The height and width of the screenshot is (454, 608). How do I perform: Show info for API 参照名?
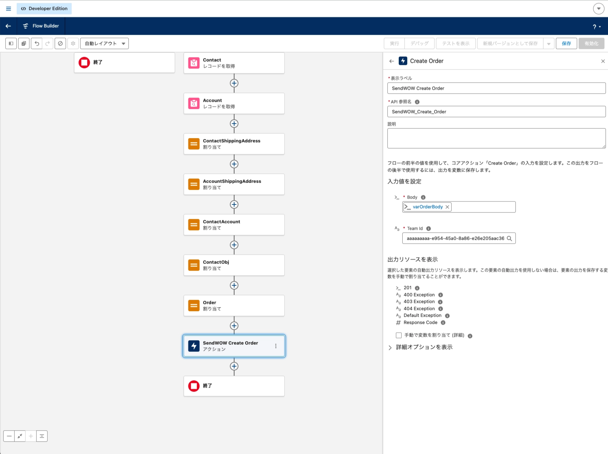tap(417, 102)
